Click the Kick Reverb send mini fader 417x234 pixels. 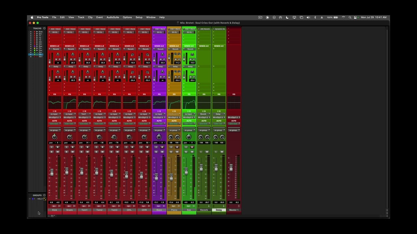pyautogui.click(x=50, y=61)
